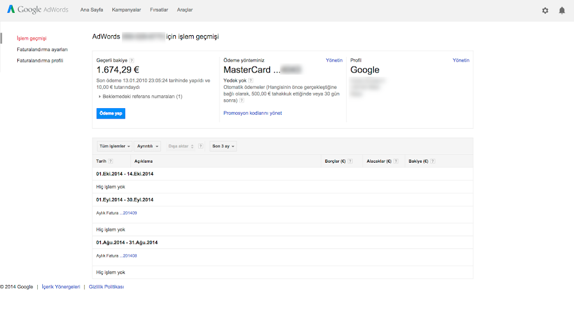This screenshot has width=574, height=315.
Task: Click the notifications bell icon
Action: coord(562,10)
